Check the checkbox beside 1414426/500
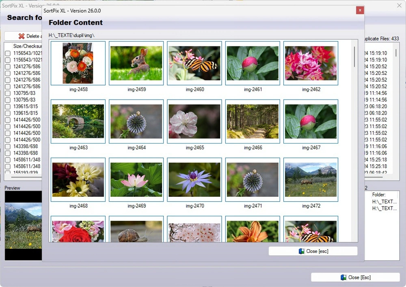 7,120
